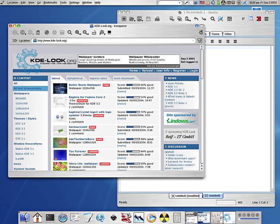The width and height of the screenshot is (280, 224).
Task: Click the 'folder icons' discussion link
Action: [x=175, y=155]
